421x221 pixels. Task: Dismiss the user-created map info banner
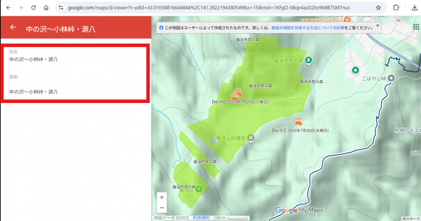[x=378, y=25]
